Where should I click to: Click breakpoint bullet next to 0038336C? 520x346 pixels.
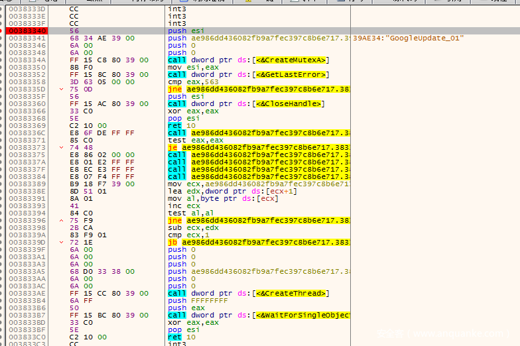[x=3, y=133]
